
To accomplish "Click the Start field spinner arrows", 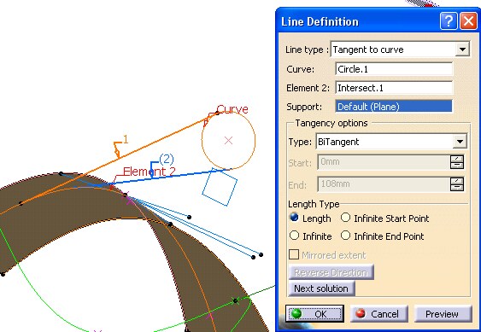I will (x=457, y=162).
